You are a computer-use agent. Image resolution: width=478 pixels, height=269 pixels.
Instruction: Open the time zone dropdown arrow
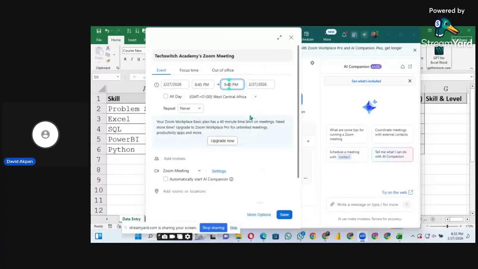pos(255,97)
